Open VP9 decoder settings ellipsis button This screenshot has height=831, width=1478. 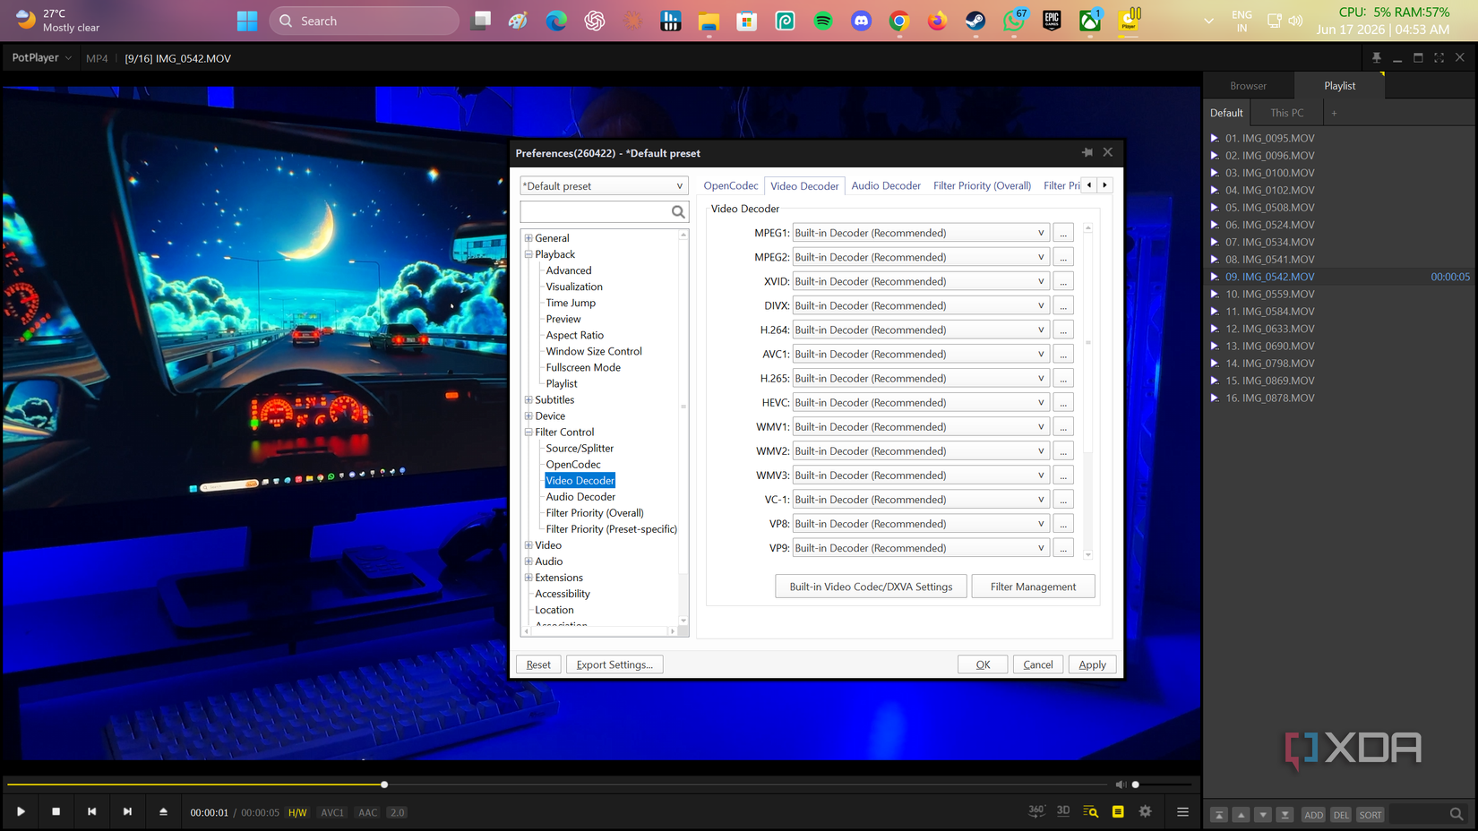click(x=1063, y=548)
